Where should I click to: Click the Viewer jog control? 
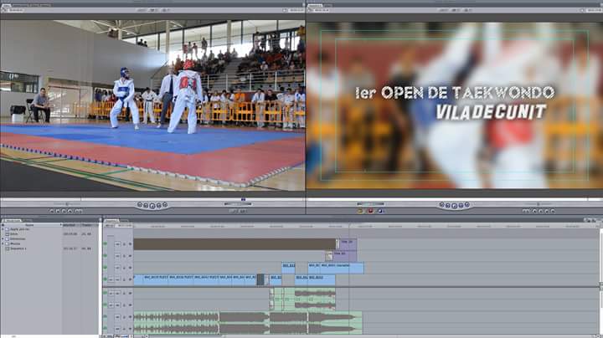[238, 204]
